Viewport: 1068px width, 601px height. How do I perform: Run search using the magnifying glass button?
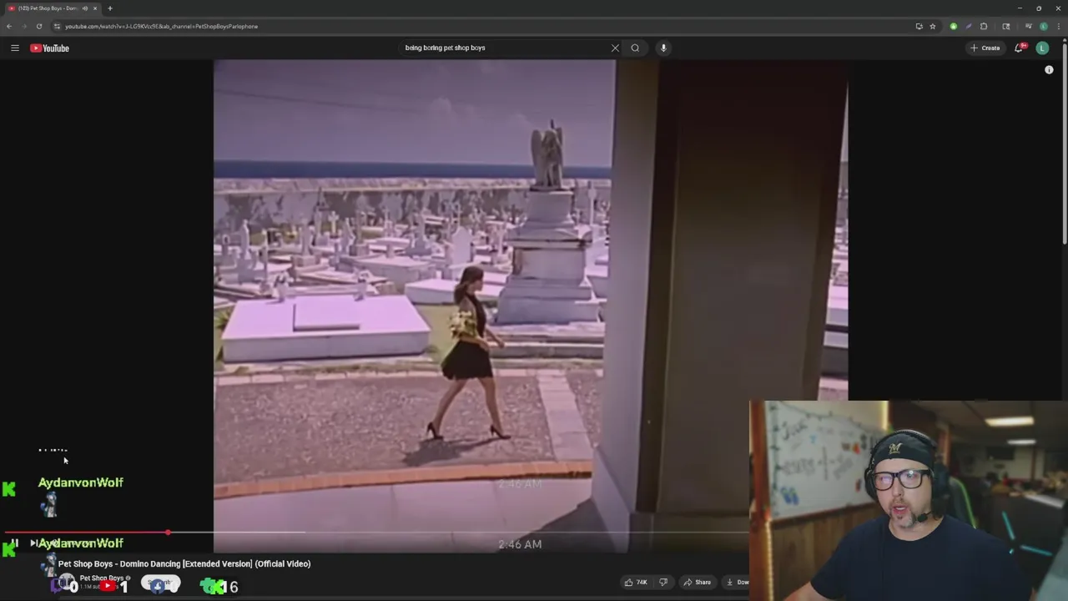pyautogui.click(x=635, y=48)
